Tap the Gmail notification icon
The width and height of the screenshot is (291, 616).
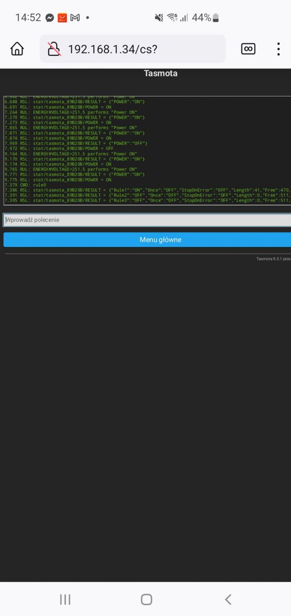[75, 17]
